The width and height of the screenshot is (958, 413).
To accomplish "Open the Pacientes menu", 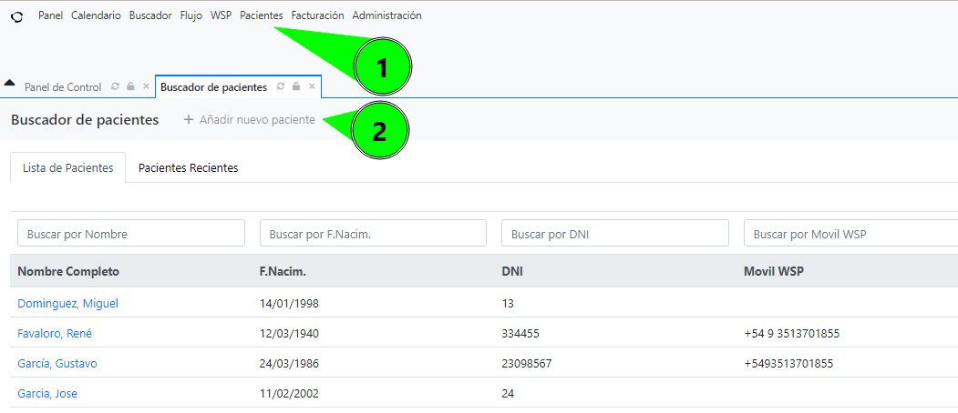I will pos(262,15).
